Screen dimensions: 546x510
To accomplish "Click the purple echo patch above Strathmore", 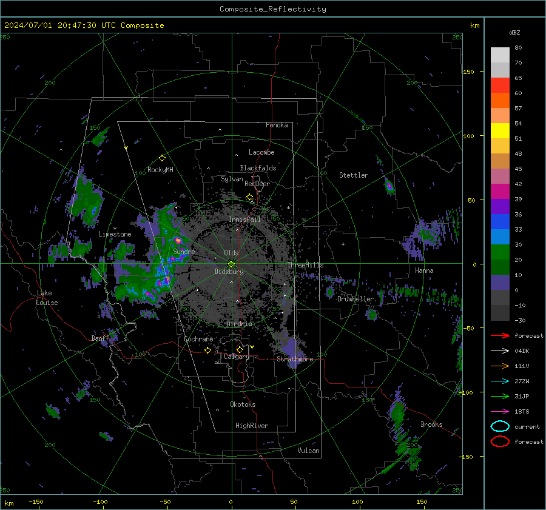I will tap(291, 349).
